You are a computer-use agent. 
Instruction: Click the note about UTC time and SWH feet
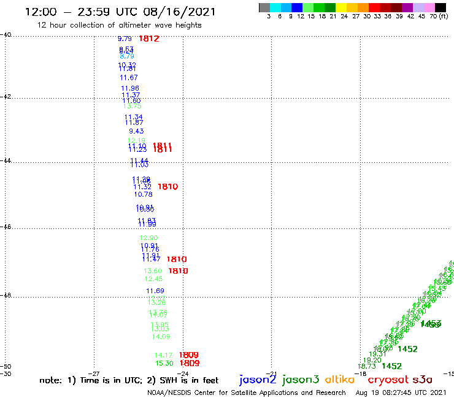129,380
